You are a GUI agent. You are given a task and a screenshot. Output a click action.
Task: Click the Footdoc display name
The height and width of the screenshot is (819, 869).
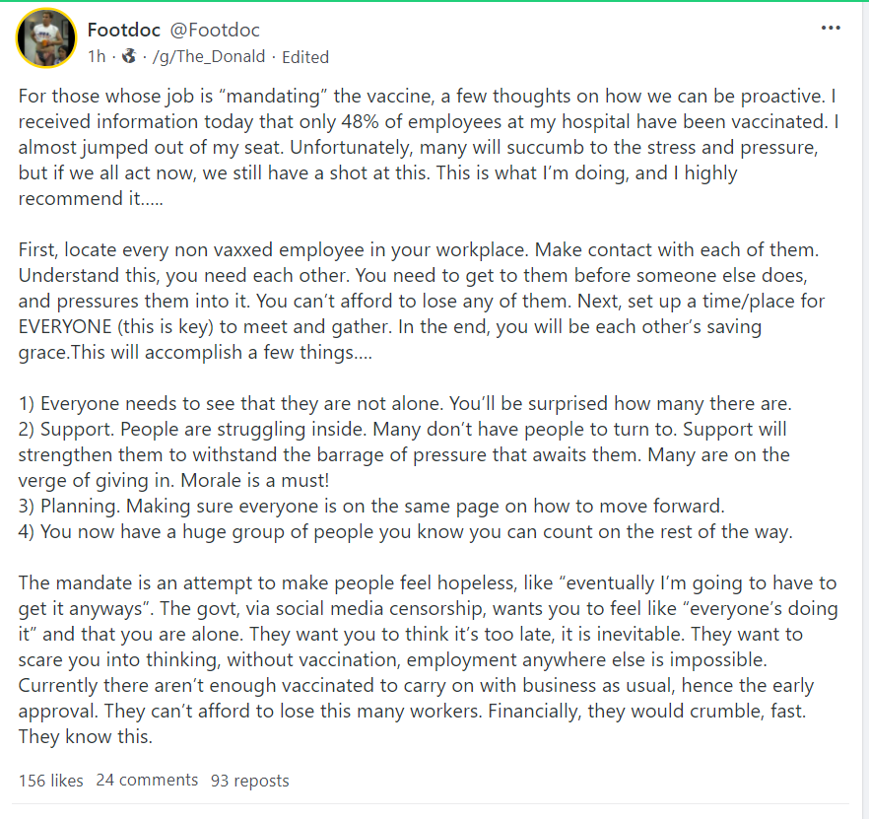[124, 31]
